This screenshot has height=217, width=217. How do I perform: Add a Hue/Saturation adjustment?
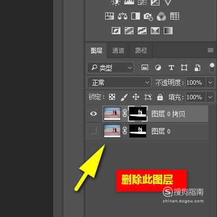[x=110, y=16]
